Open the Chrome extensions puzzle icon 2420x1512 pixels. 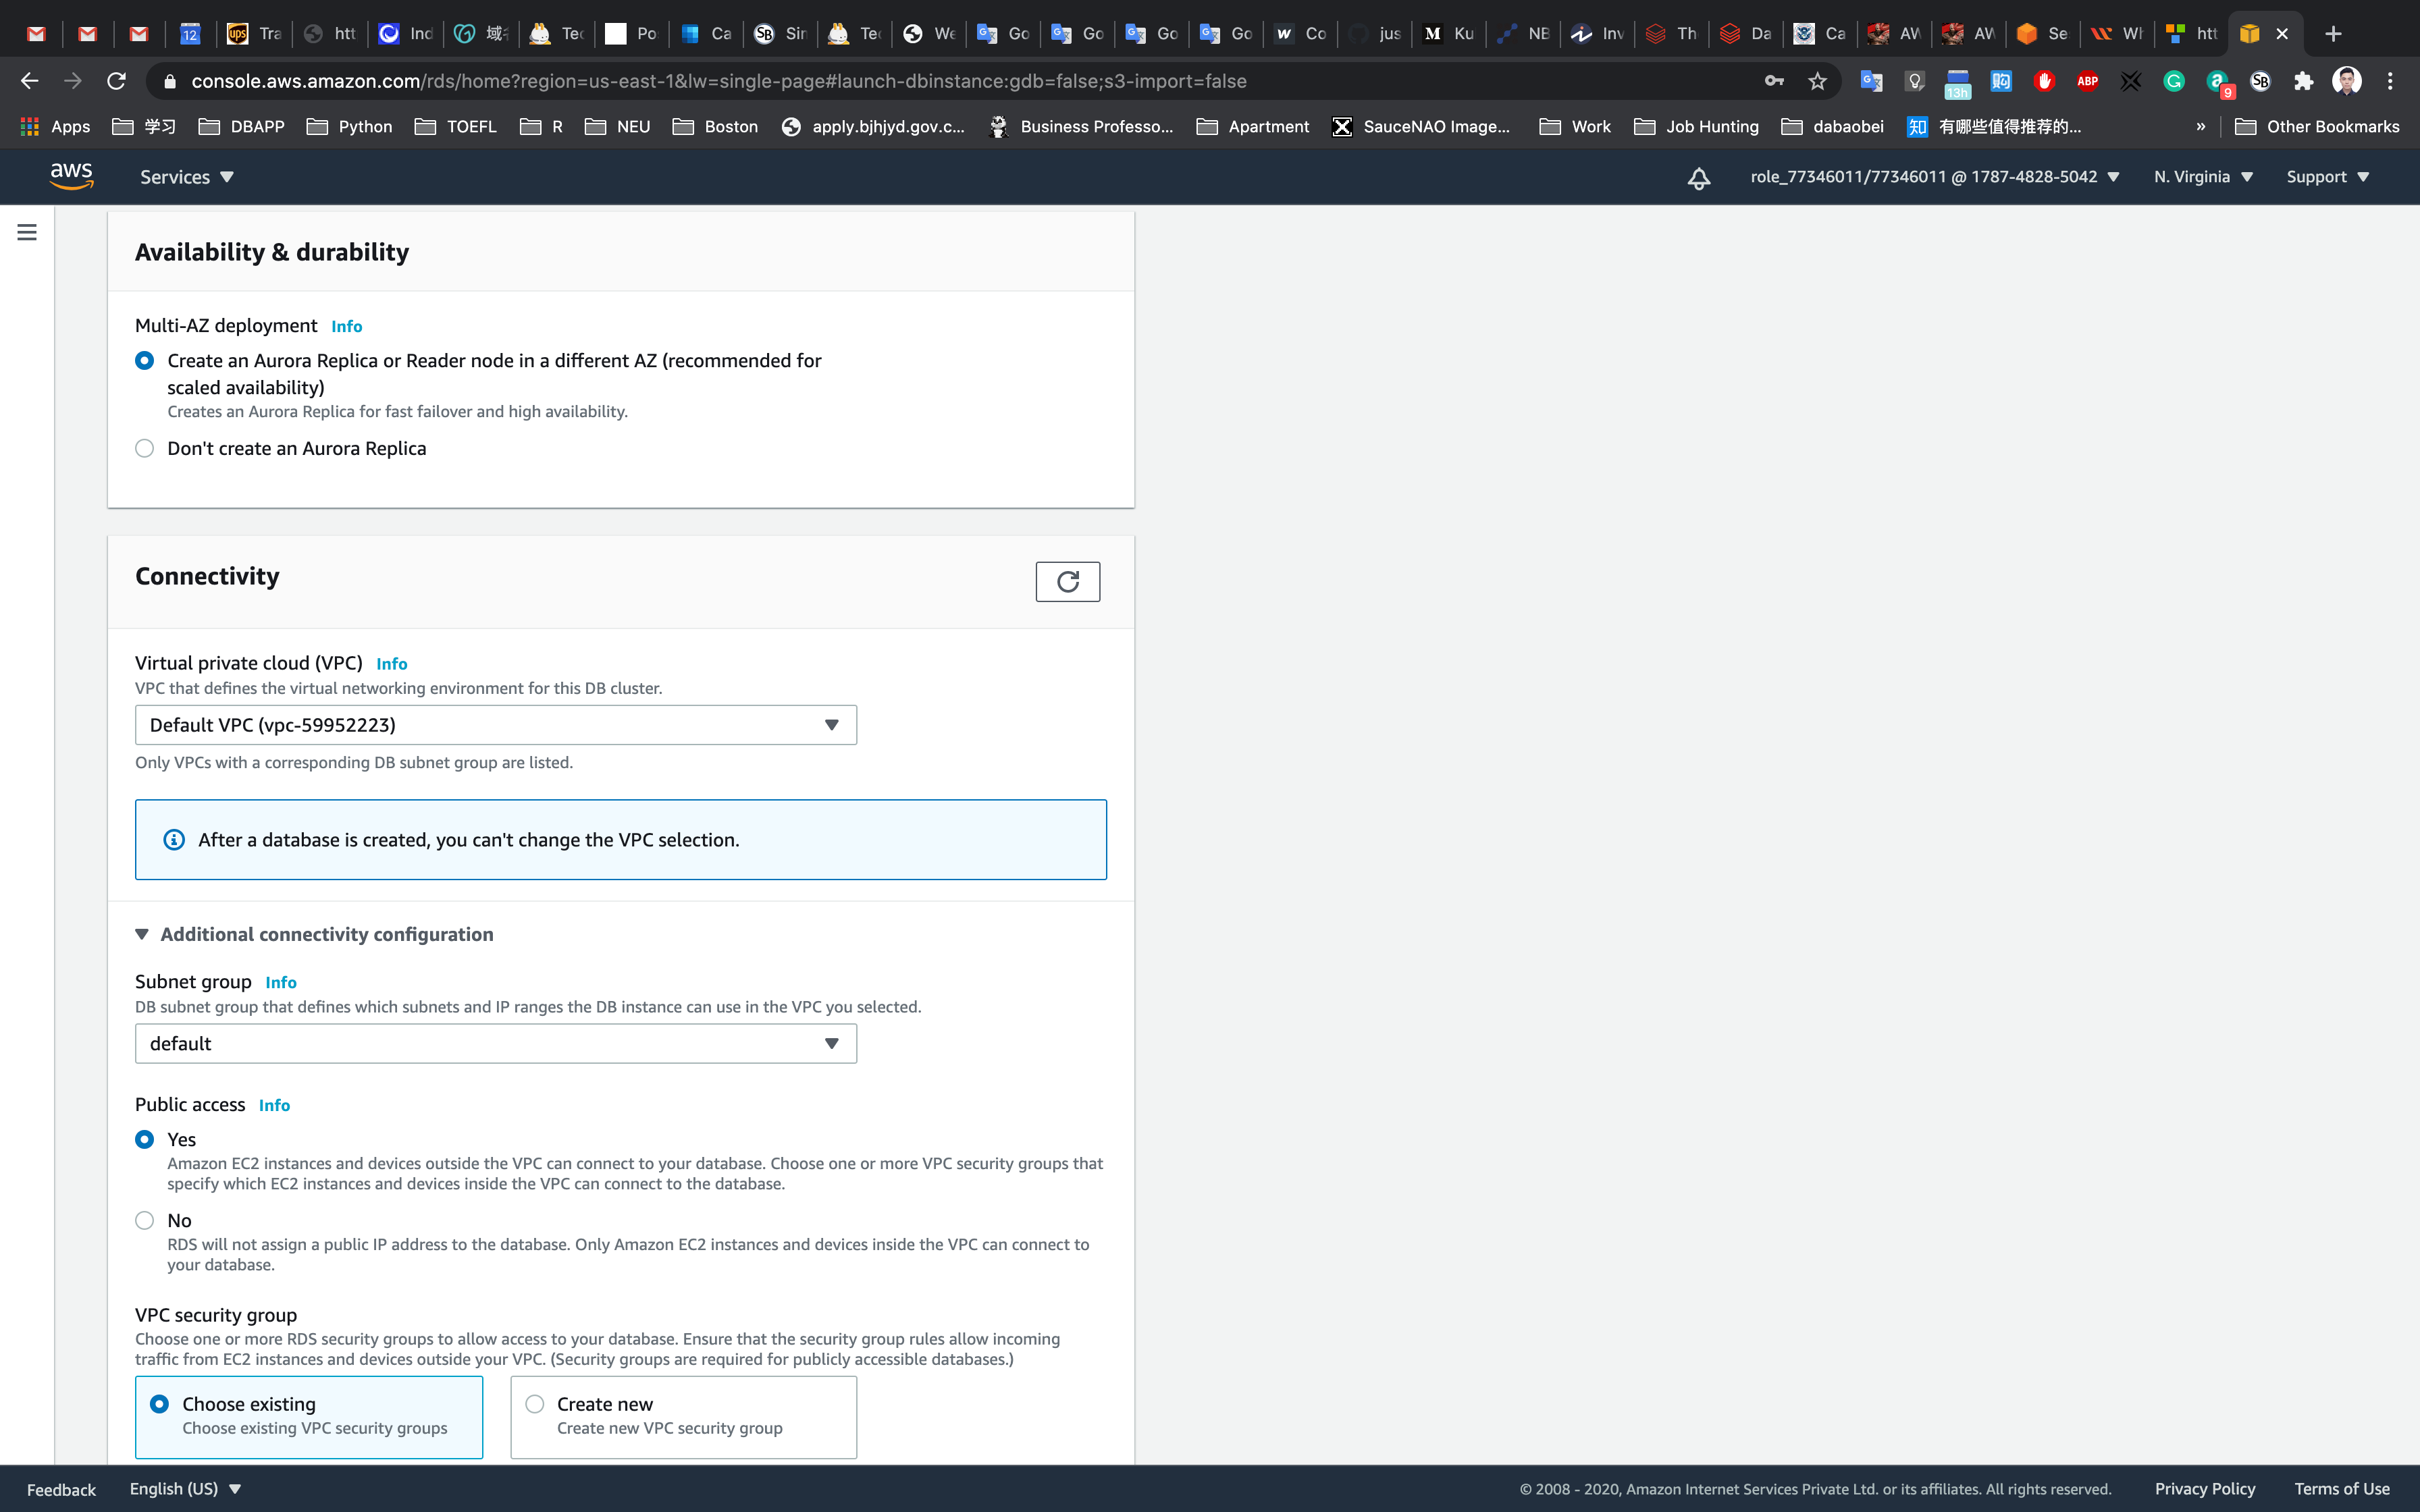pos(2303,81)
